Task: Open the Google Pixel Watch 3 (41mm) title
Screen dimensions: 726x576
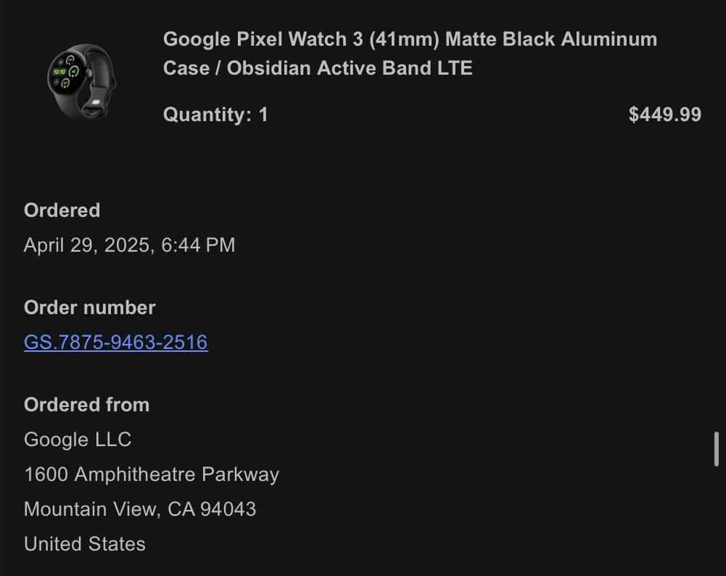Action: pyautogui.click(x=300, y=39)
